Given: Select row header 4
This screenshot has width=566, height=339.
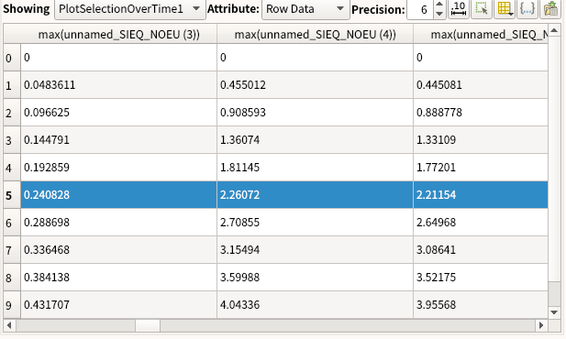Looking at the screenshot, I should tap(12, 168).
